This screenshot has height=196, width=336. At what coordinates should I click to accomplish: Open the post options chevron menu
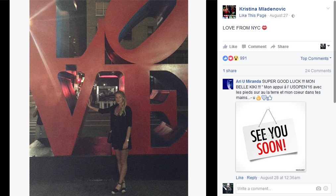(x=328, y=9)
